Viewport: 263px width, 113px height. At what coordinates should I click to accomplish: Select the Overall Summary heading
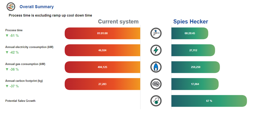(x=37, y=7)
